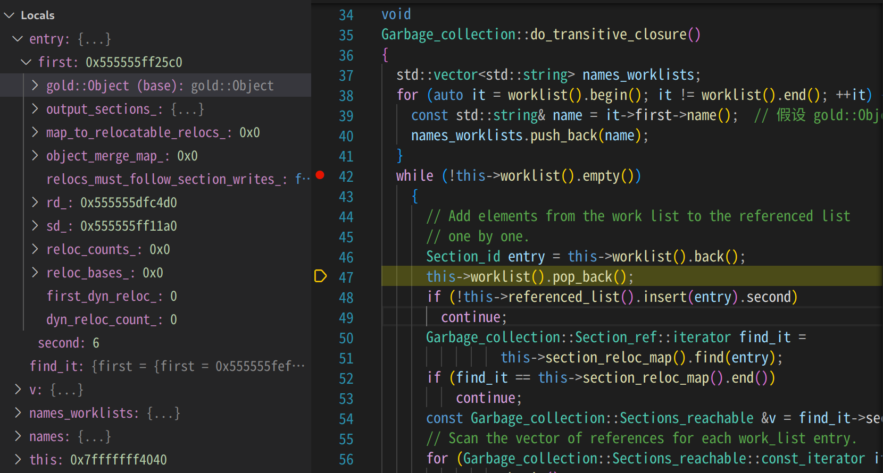883x473 pixels.
Task: Select the relocs_must_follow_section_writes_ row
Action: [155, 179]
